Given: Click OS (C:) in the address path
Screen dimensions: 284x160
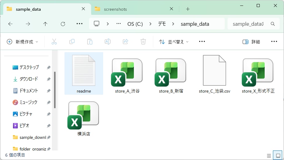Looking at the screenshot, I should click(135, 24).
